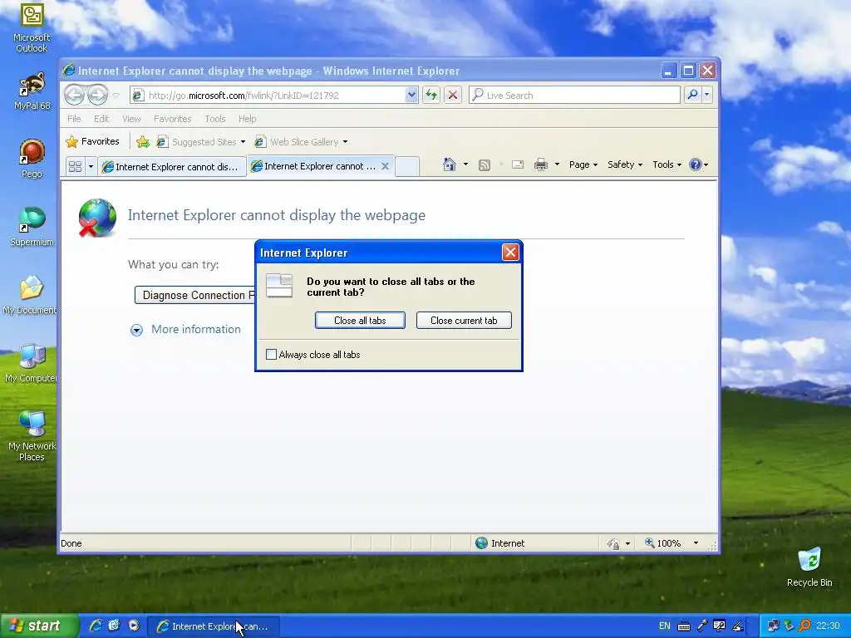Click the Print icon
Viewport: 851px width, 638px height.
540,164
